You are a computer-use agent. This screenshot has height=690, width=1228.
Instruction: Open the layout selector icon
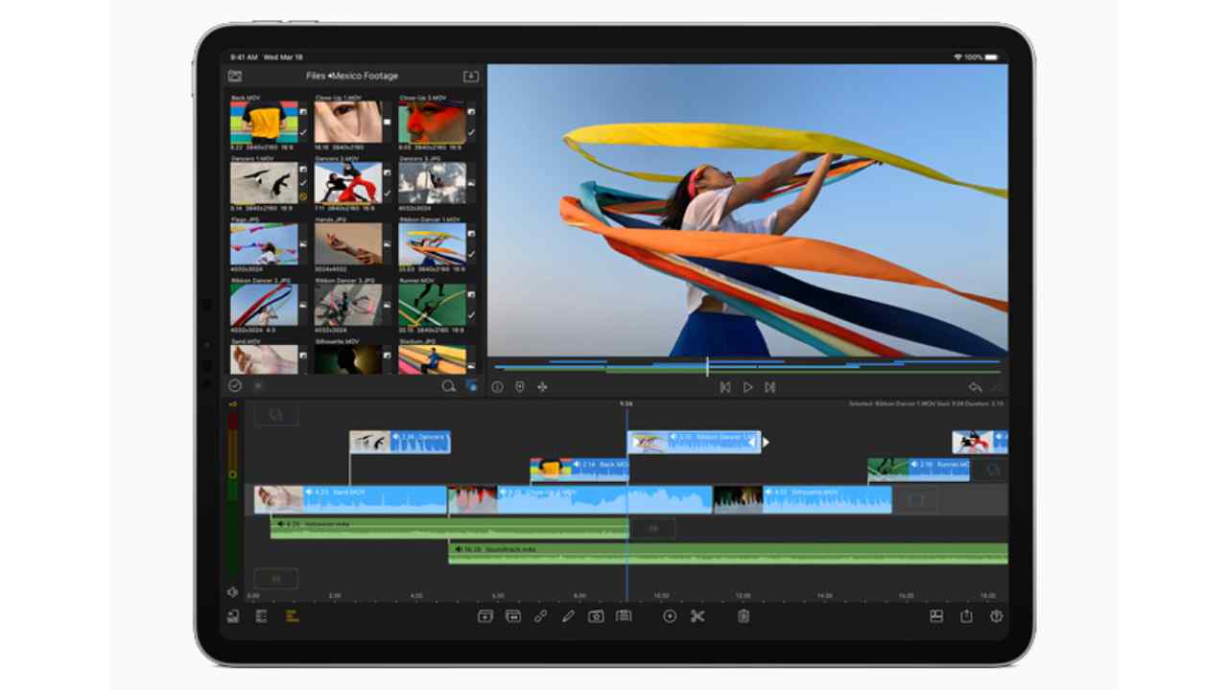pyautogui.click(x=936, y=616)
